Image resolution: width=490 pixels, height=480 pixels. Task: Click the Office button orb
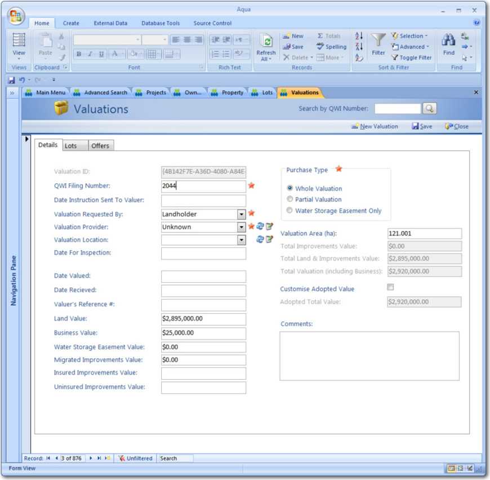tap(16, 16)
